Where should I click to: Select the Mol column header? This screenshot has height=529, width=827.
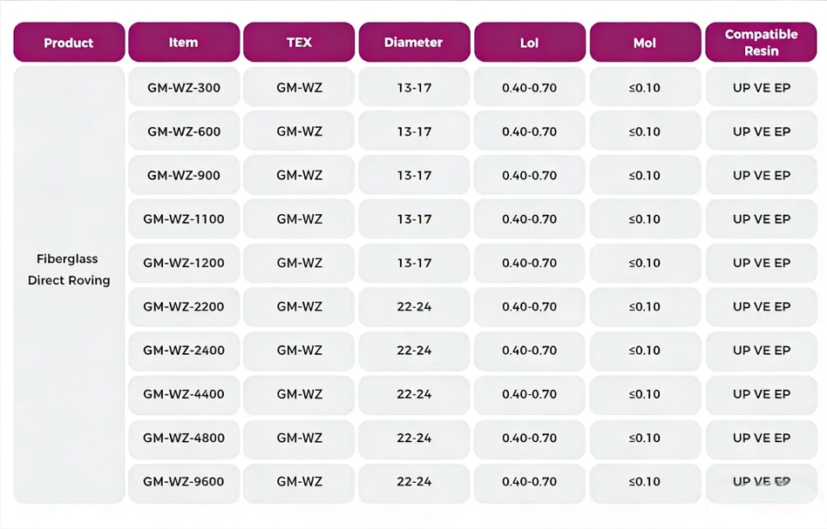[x=645, y=43]
